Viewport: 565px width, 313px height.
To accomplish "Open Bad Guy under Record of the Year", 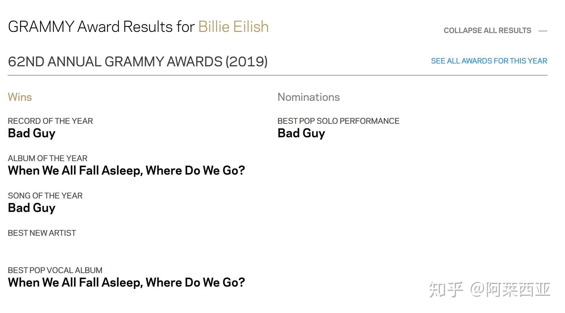I will coord(32,133).
